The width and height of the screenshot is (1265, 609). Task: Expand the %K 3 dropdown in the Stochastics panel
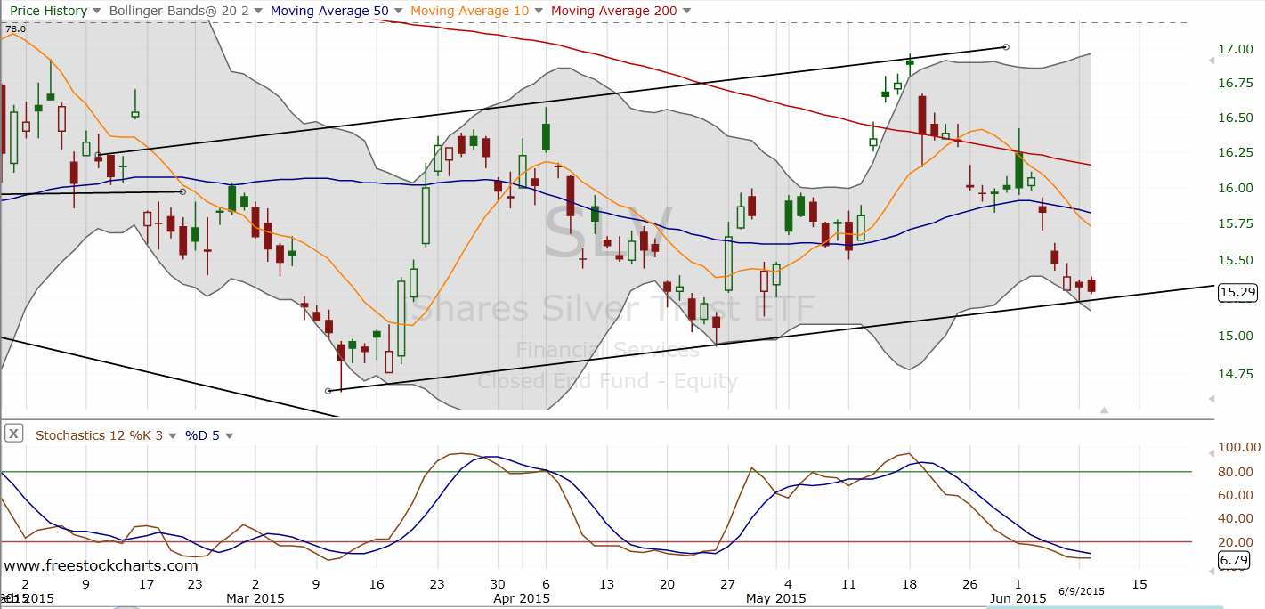174,435
